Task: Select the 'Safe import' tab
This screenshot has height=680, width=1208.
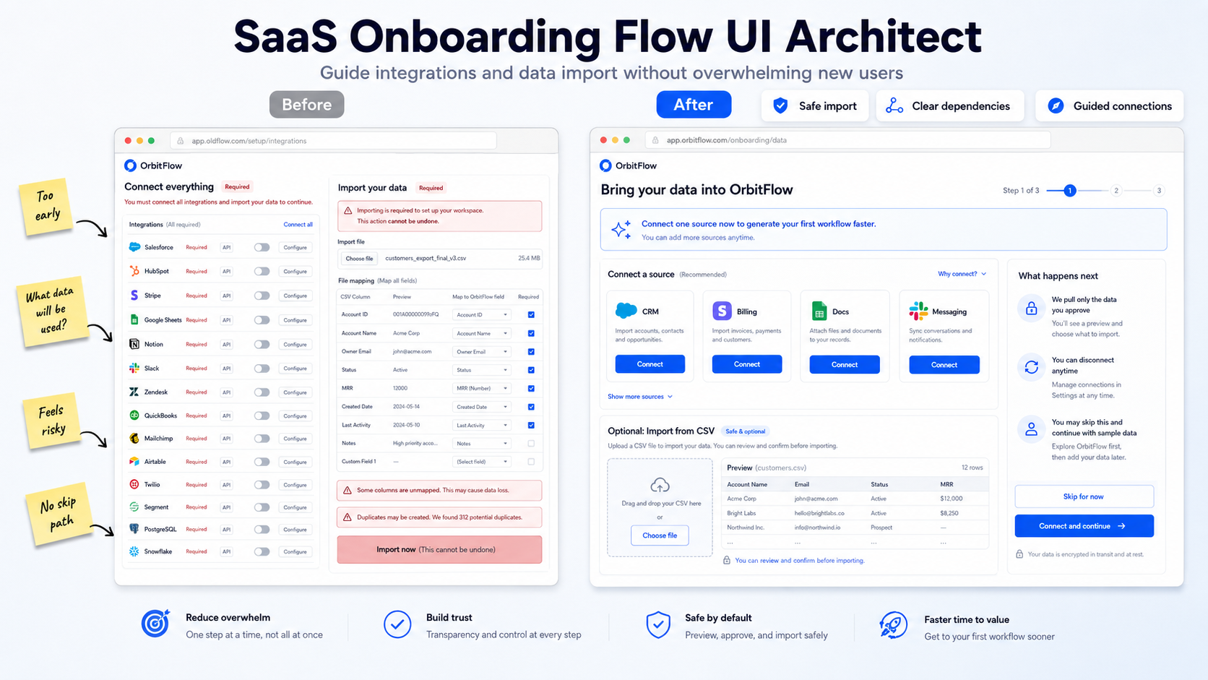Action: pyautogui.click(x=815, y=106)
